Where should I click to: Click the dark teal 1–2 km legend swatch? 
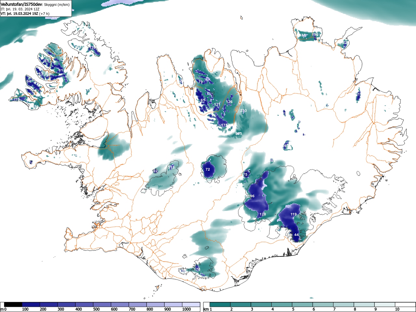tap(221, 305)
